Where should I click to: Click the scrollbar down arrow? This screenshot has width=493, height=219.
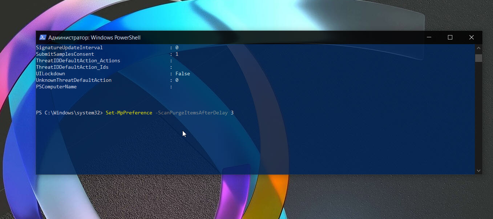[478, 170]
